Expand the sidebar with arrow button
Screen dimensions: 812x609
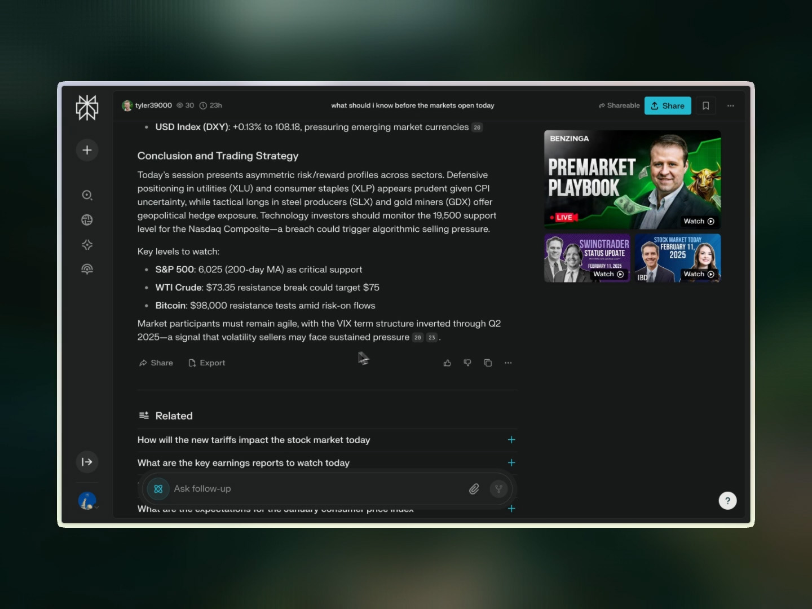(x=87, y=462)
